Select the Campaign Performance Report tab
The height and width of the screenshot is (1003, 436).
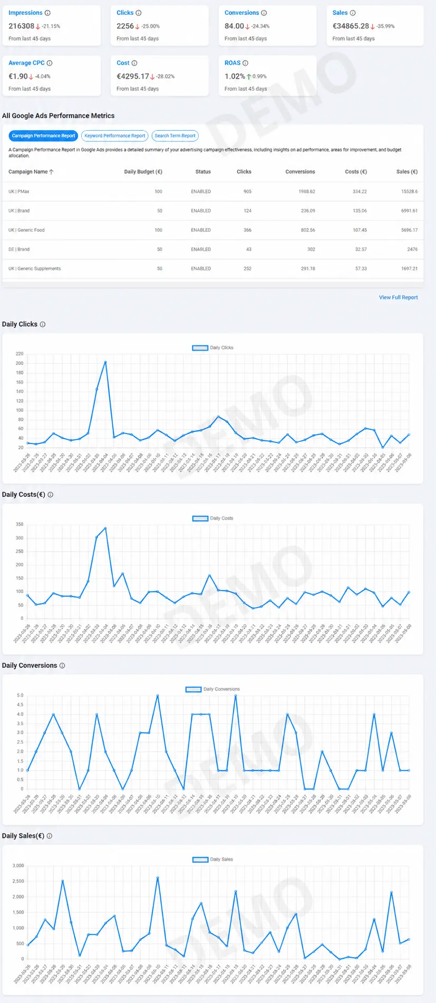click(x=43, y=136)
